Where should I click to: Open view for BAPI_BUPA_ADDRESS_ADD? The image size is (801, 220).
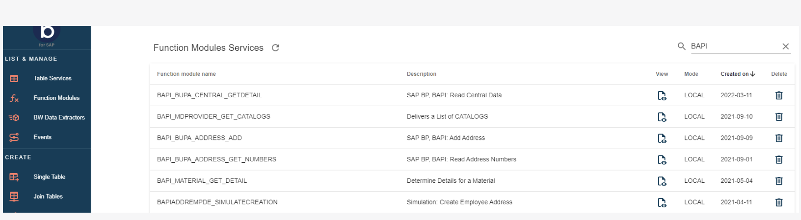662,138
